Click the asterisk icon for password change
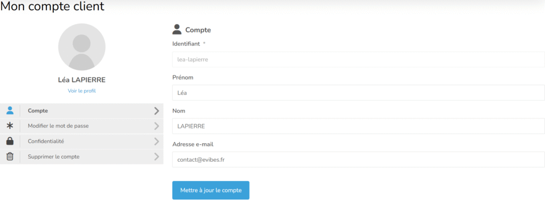Image resolution: width=545 pixels, height=217 pixels. [x=10, y=126]
